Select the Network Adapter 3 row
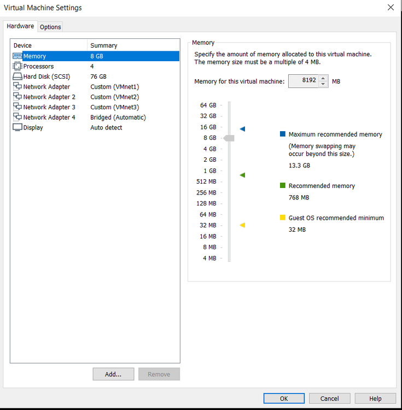Image resolution: width=402 pixels, height=410 pixels. point(96,107)
